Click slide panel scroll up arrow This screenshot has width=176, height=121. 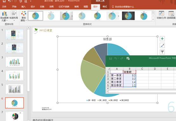[x=28, y=28]
